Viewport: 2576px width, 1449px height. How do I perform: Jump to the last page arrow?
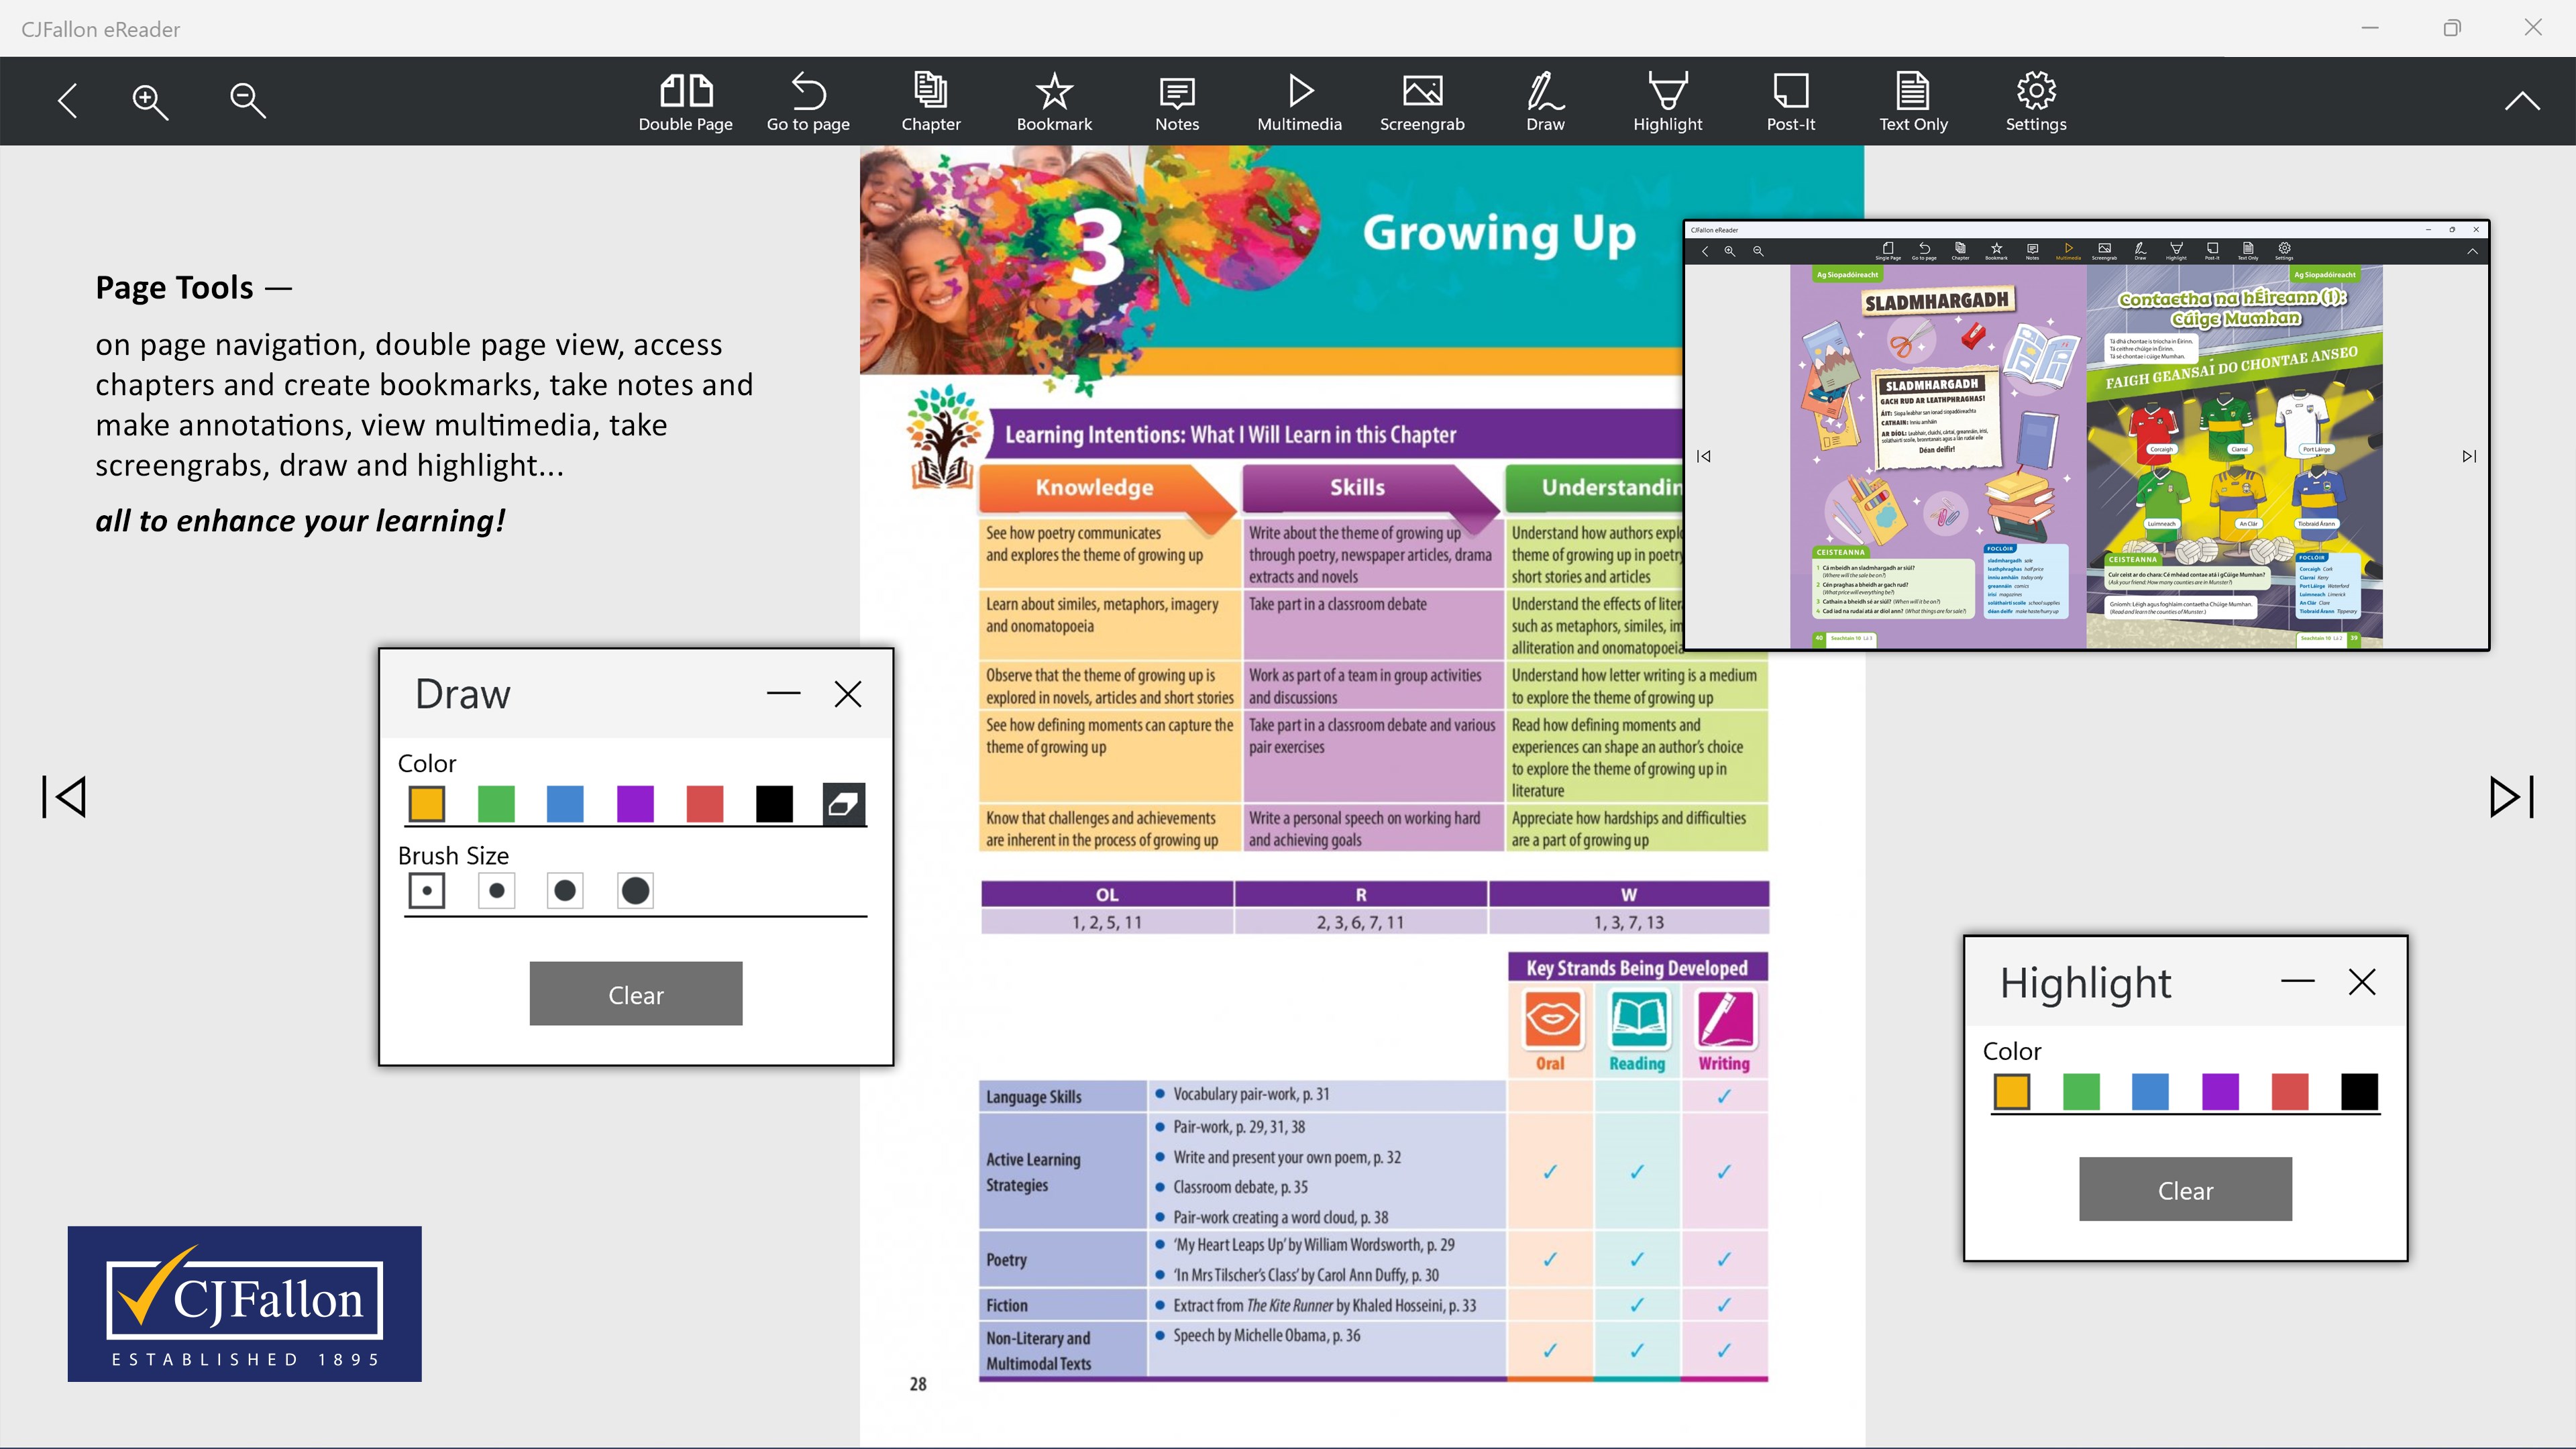tap(2511, 797)
